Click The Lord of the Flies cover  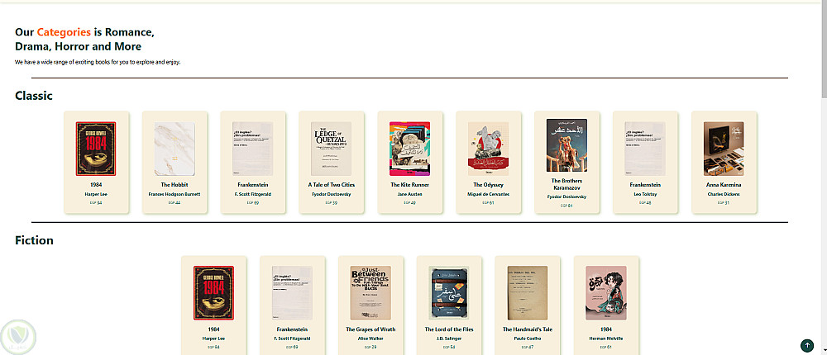[449, 293]
